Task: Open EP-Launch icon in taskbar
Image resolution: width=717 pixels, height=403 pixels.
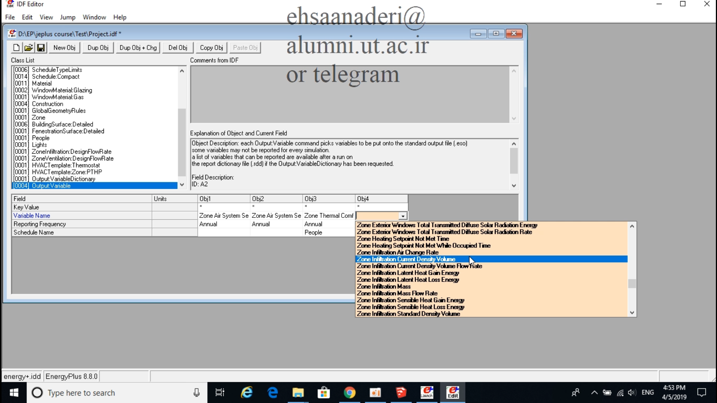Action: click(427, 393)
